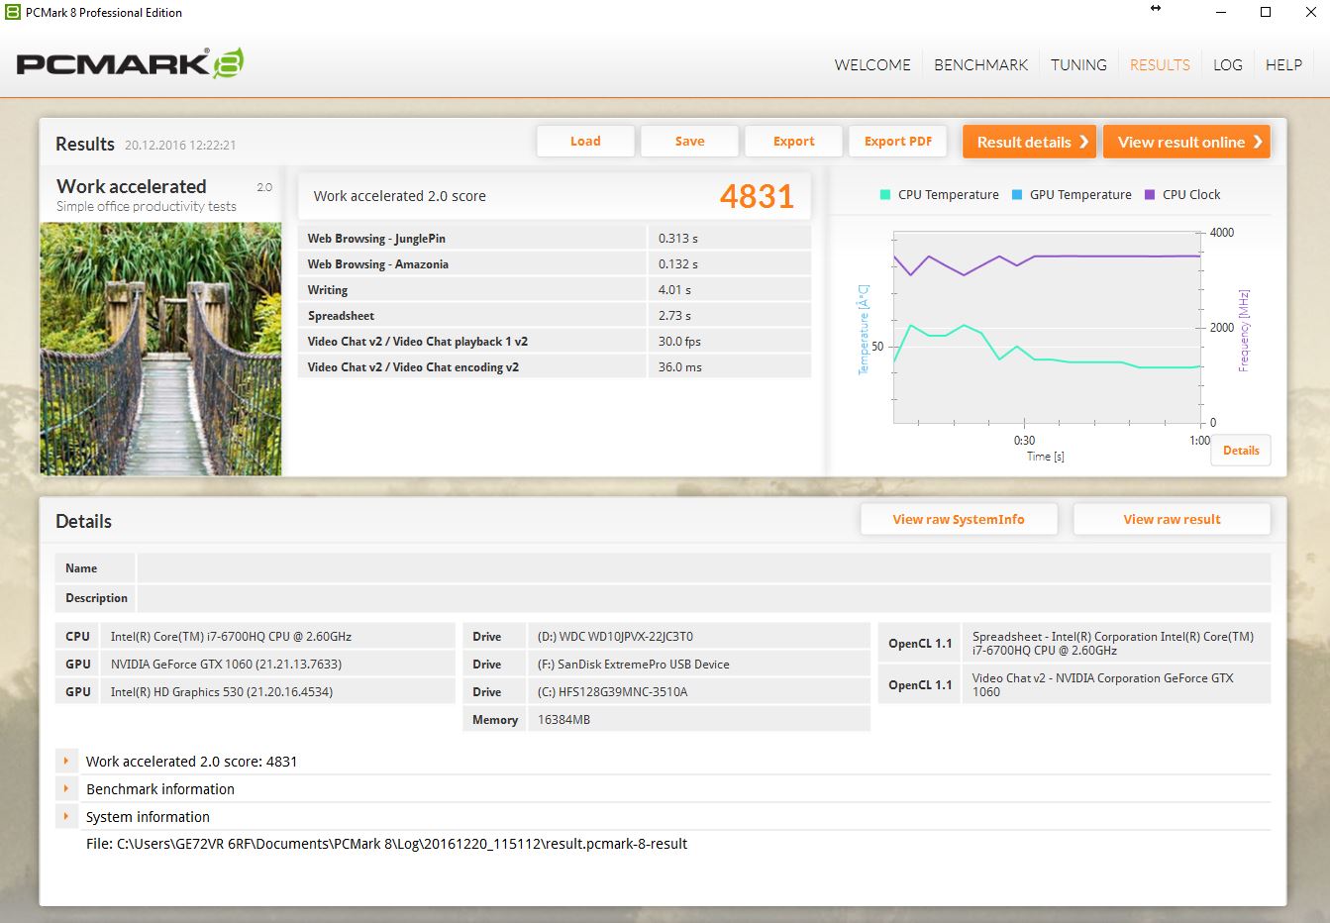Click the PCMark 8 title bar app icon
Viewport: 1330px width, 923px height.
(13, 12)
